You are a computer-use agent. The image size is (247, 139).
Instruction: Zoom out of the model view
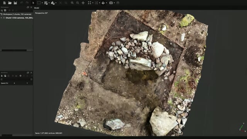pyautogui.click(x=78, y=3)
